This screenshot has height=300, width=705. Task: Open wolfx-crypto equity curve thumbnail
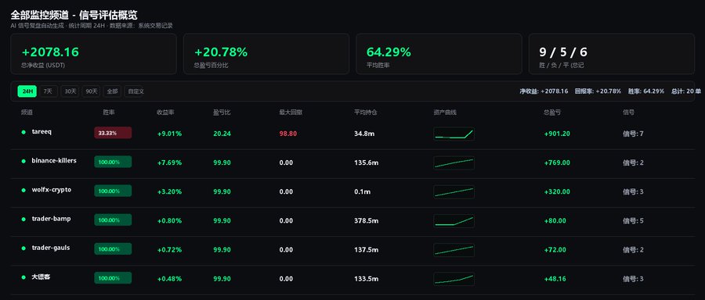(454, 192)
